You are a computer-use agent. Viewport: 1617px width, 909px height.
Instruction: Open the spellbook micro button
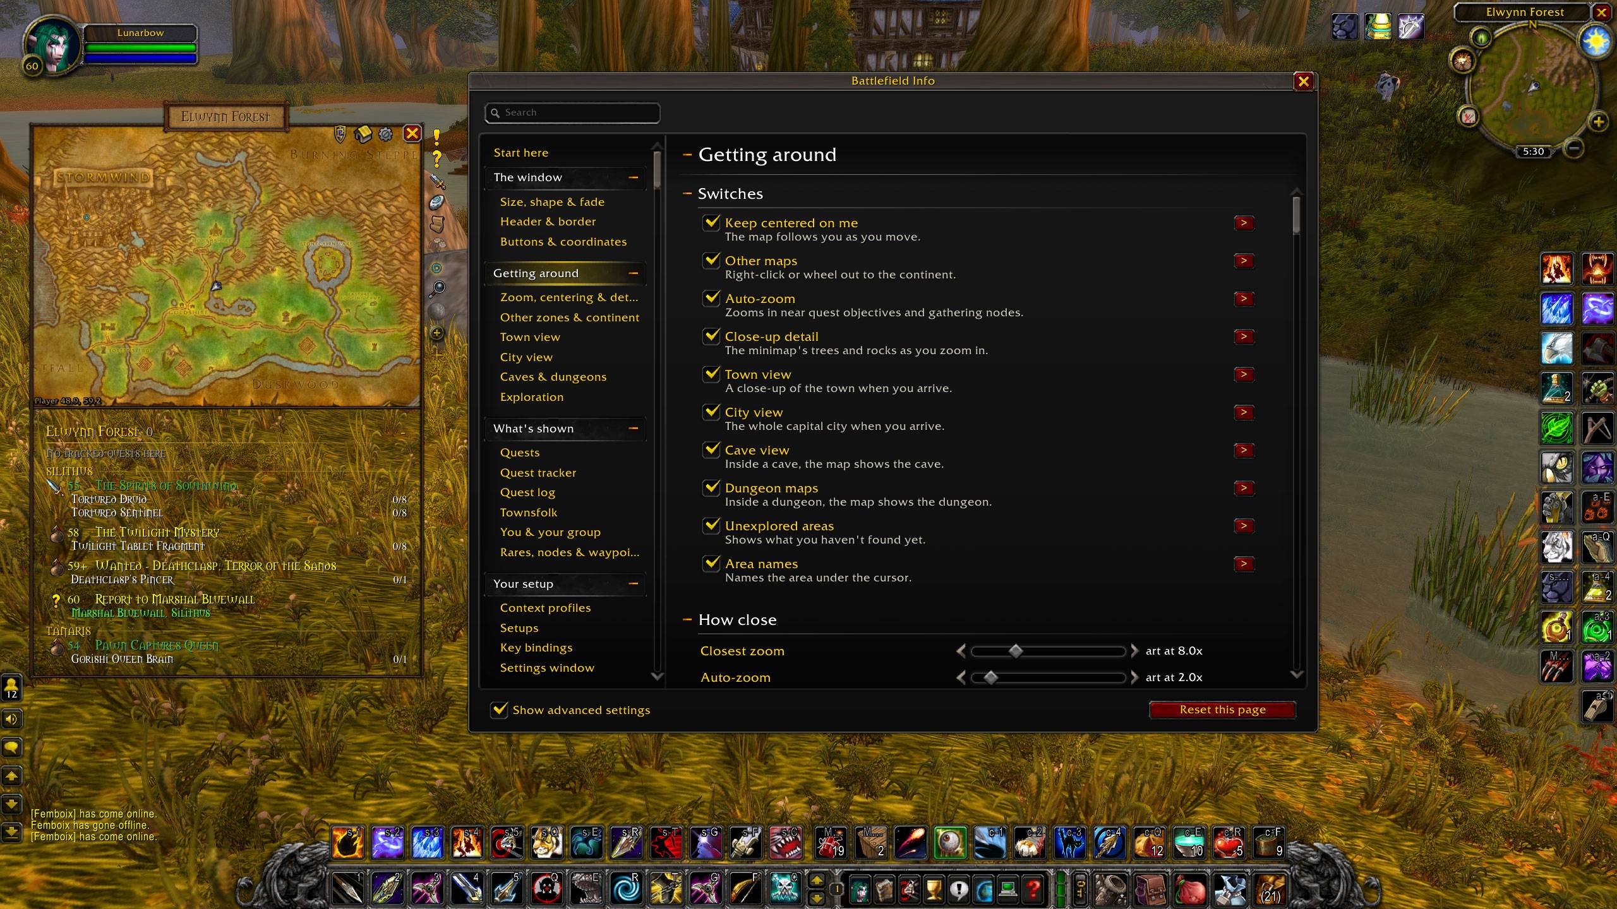885,890
